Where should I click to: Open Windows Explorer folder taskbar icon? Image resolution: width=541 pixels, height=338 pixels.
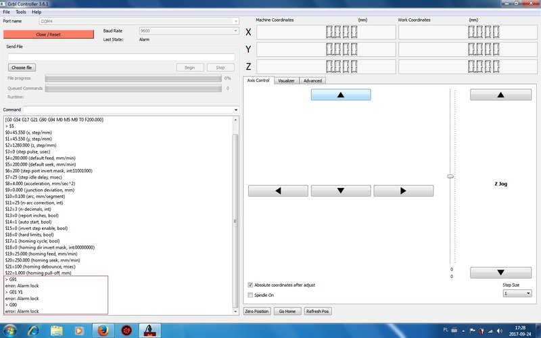[57, 331]
